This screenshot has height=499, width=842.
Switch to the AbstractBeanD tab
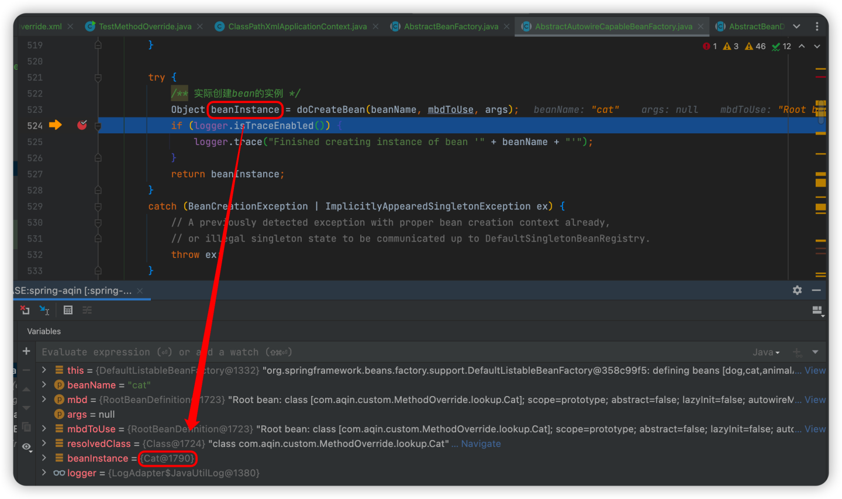(x=750, y=26)
